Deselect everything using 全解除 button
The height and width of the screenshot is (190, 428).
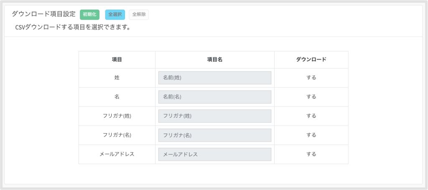coord(139,15)
